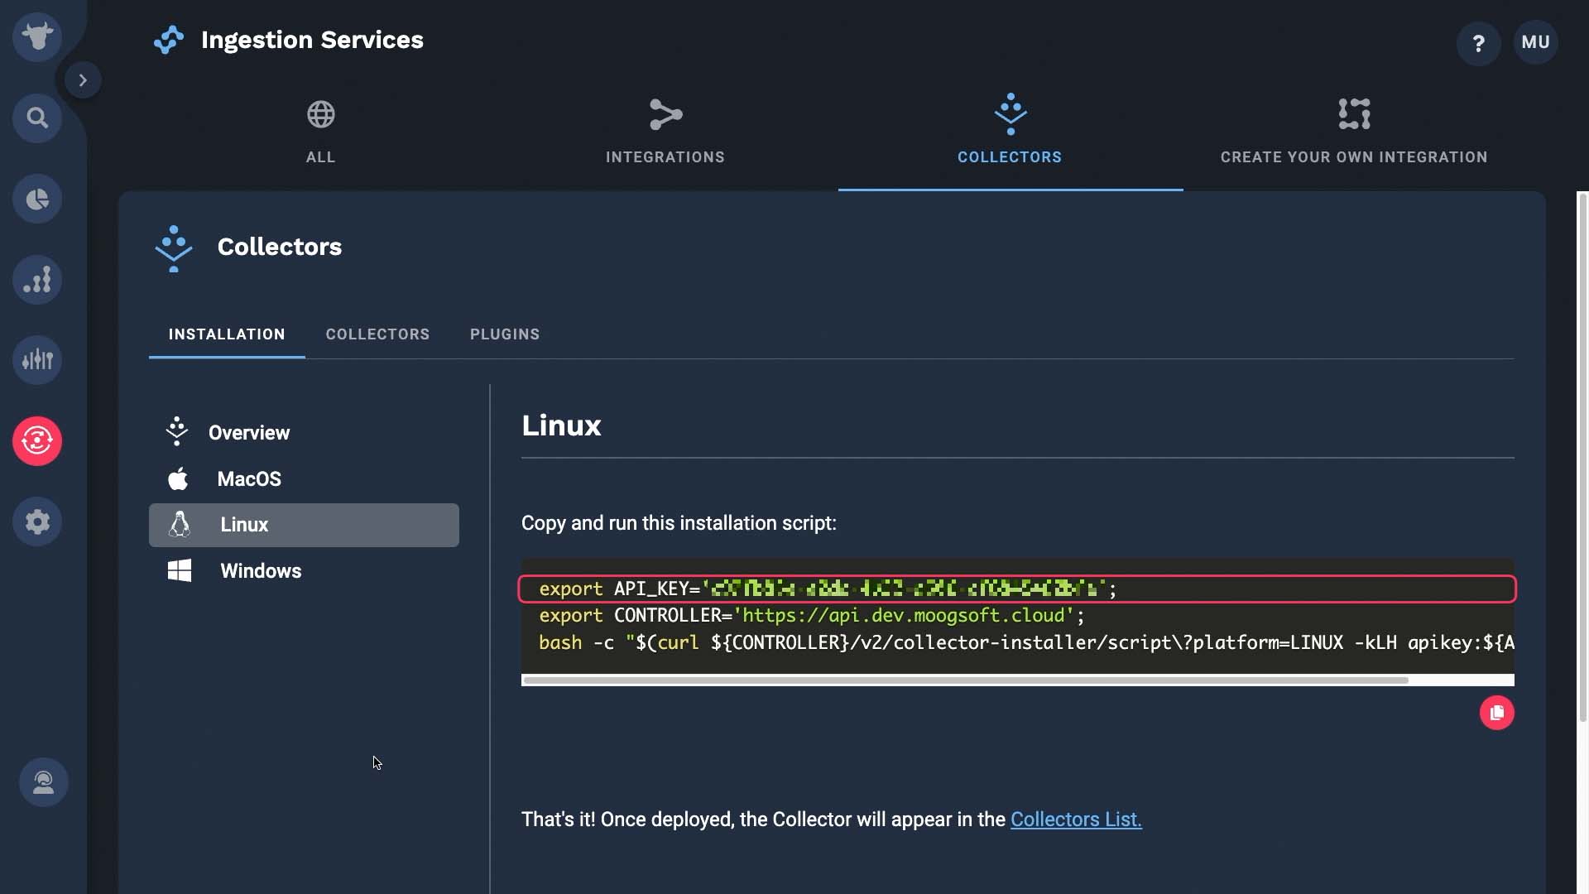Screen dimensions: 1589x894
Task: Select the Analytics pie chart icon
Action: click(x=36, y=198)
